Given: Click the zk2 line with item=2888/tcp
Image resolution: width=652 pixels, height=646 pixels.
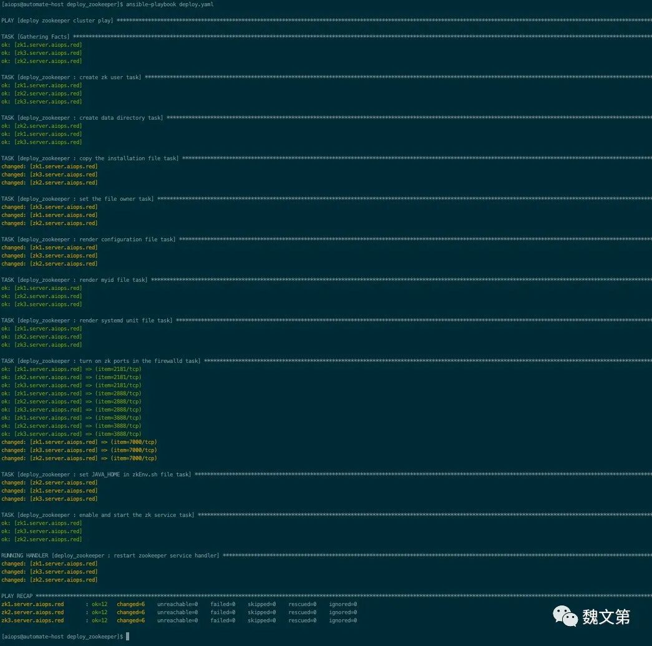Looking at the screenshot, I should click(71, 402).
